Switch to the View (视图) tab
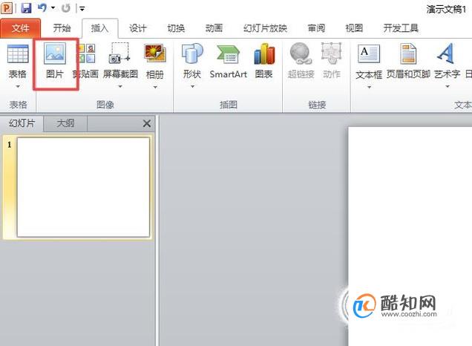The width and height of the screenshot is (472, 346). tap(354, 28)
